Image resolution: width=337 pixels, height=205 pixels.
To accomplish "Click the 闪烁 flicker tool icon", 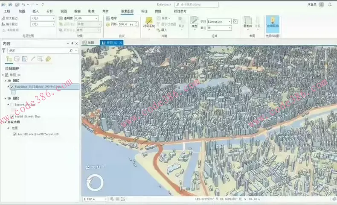I will [108, 24].
